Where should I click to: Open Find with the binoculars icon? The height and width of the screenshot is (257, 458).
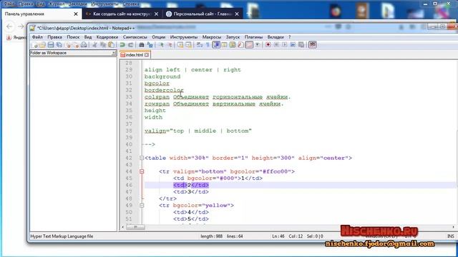(x=142, y=45)
